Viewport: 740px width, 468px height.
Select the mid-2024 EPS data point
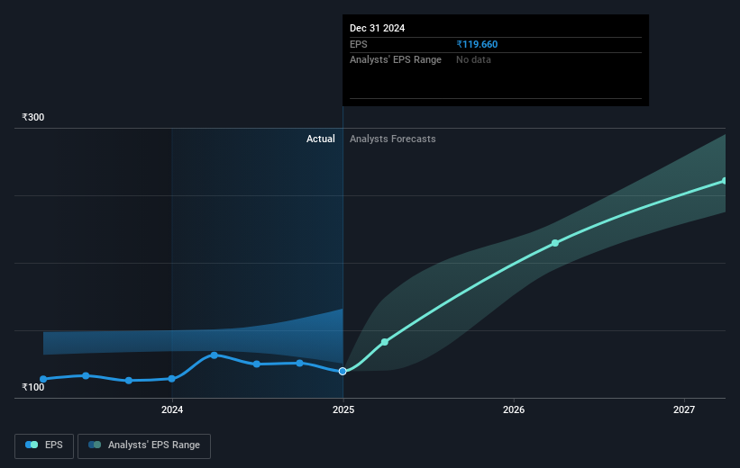point(256,364)
